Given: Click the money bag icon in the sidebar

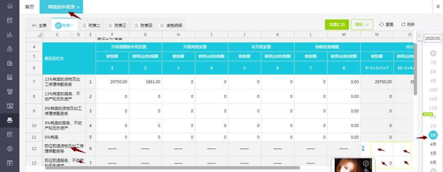Looking at the screenshot, I should click(10, 49).
